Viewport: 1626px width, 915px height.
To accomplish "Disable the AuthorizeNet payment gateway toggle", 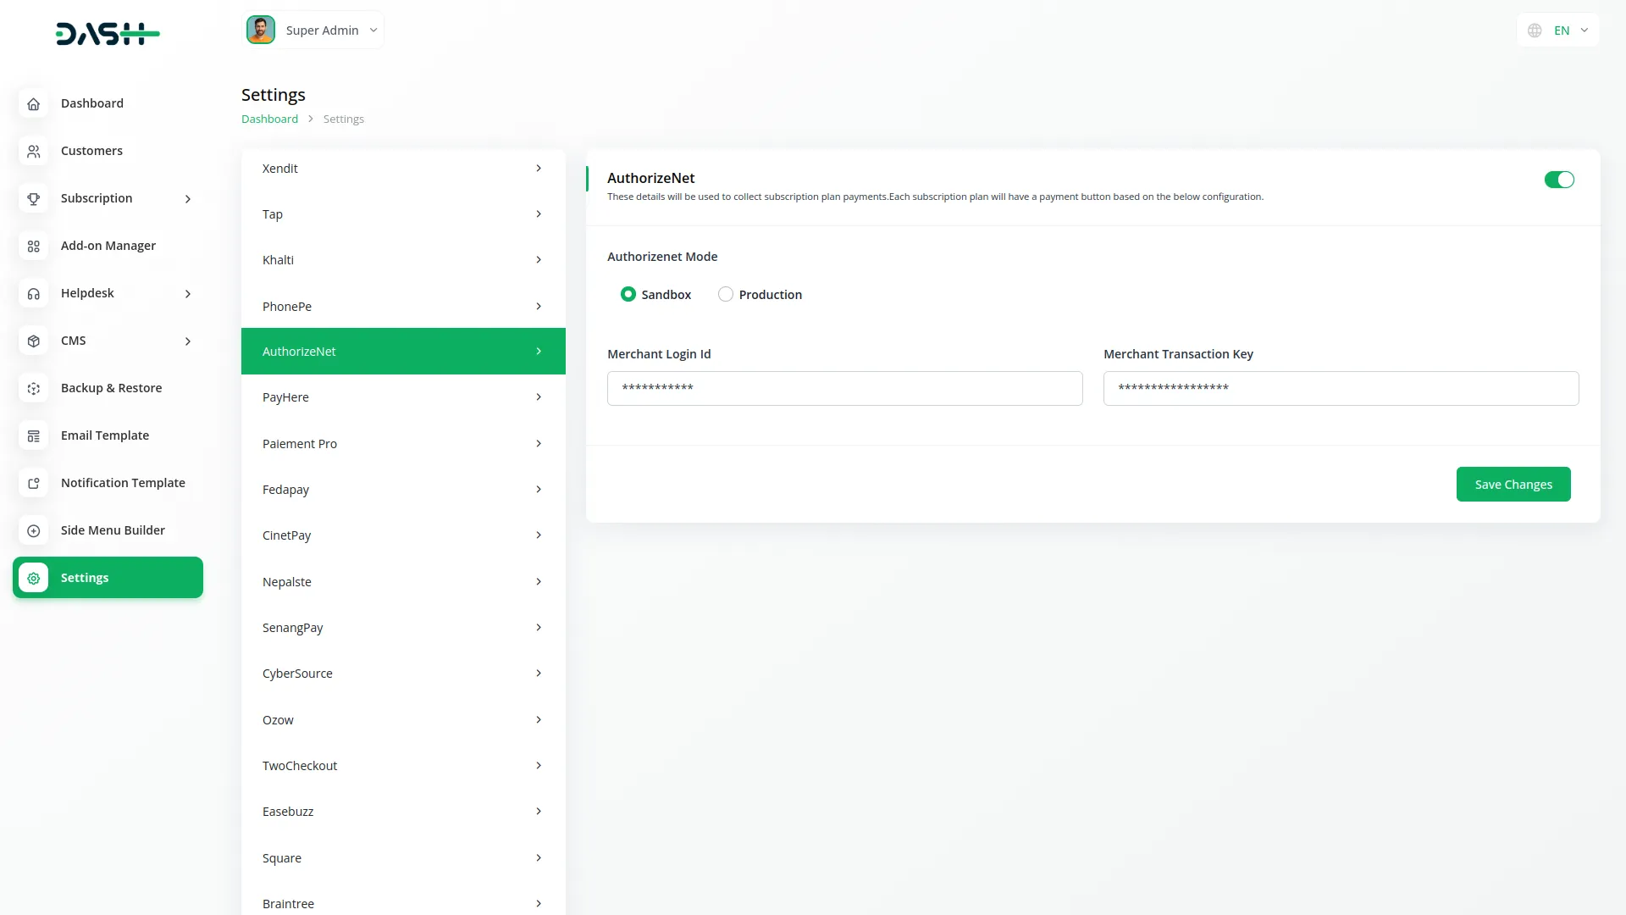I will (x=1558, y=180).
